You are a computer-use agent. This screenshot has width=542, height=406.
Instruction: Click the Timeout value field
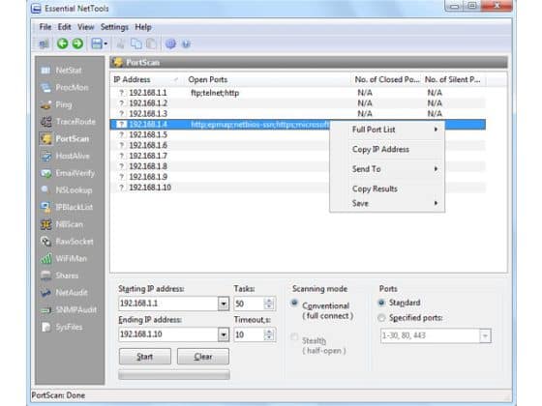(250, 334)
